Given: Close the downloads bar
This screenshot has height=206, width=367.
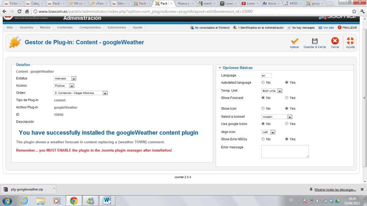Looking at the screenshot, I should (362, 189).
